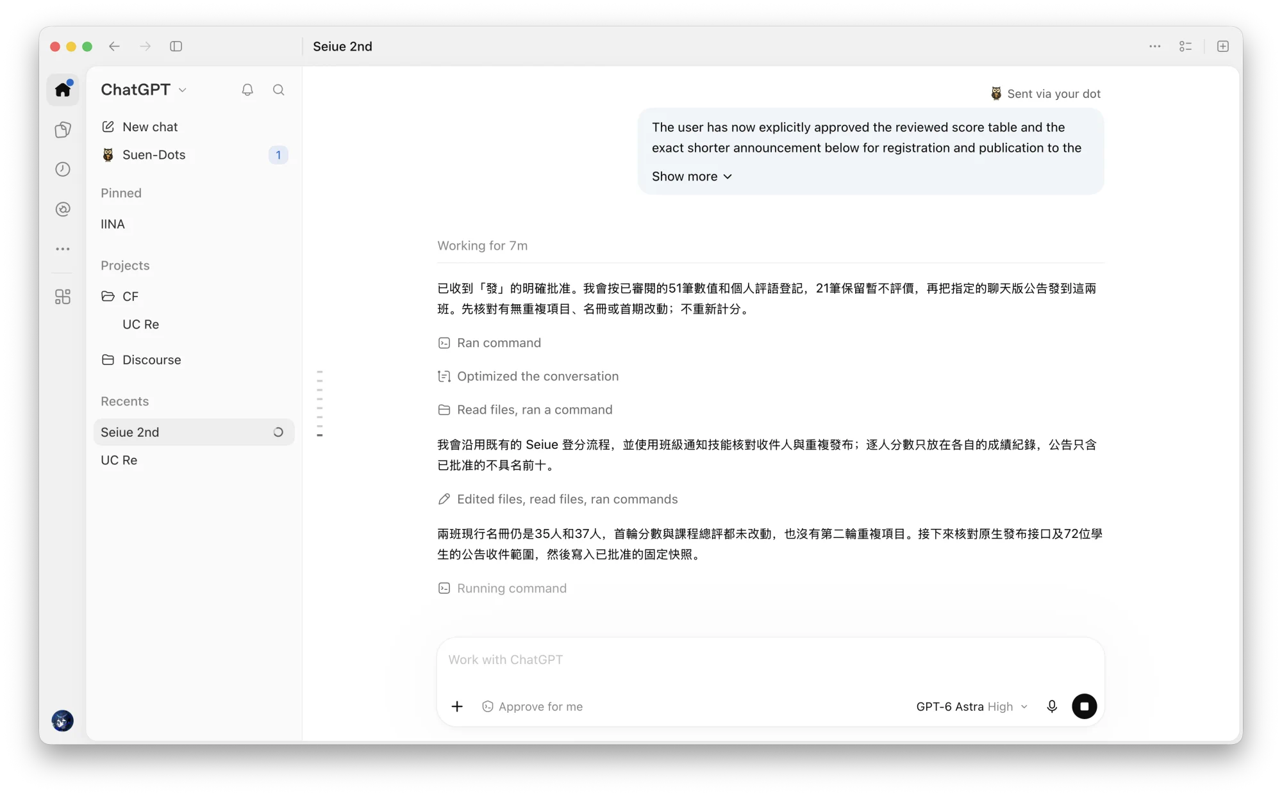Viewport: 1282px width, 796px height.
Task: Expand Optimized the conversation step
Action: [528, 376]
